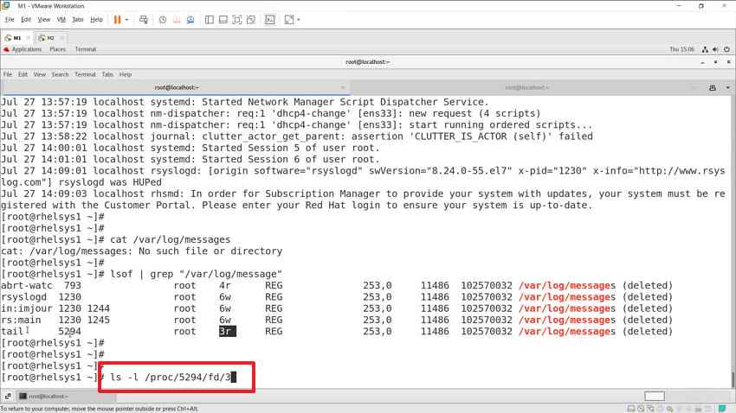Open VMware Tabs menu
Image resolution: width=736 pixels, height=413 pixels.
77,20
